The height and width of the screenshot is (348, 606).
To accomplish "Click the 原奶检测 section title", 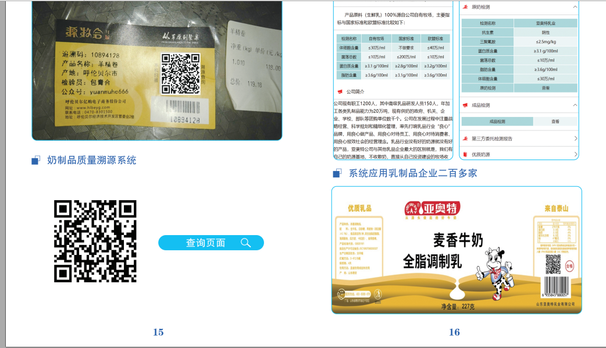I will pyautogui.click(x=481, y=7).
